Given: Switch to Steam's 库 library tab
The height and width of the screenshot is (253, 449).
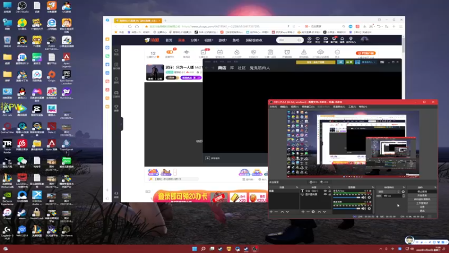Looking at the screenshot, I should [232, 68].
